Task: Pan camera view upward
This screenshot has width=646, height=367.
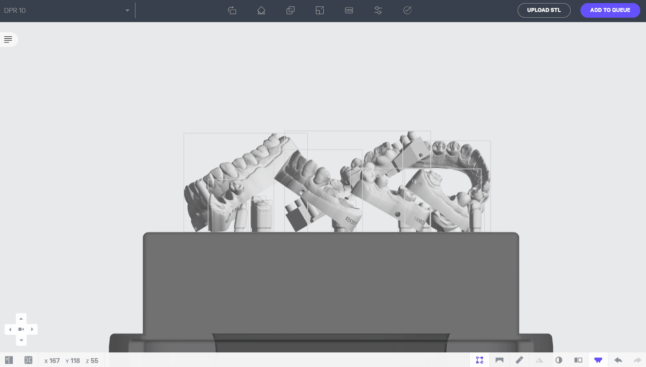Action: pos(21,318)
